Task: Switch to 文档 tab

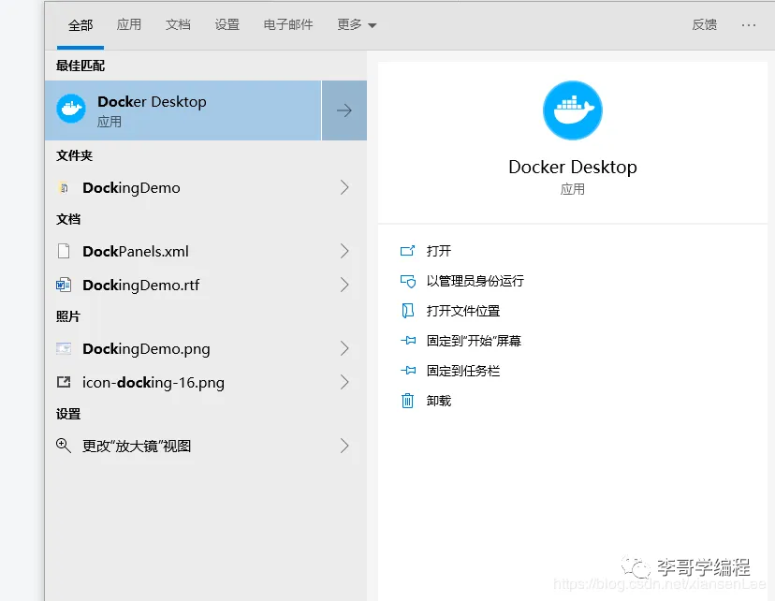Action: point(178,24)
